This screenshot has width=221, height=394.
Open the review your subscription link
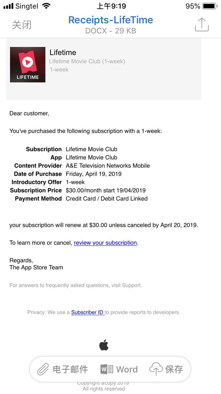[x=105, y=243]
